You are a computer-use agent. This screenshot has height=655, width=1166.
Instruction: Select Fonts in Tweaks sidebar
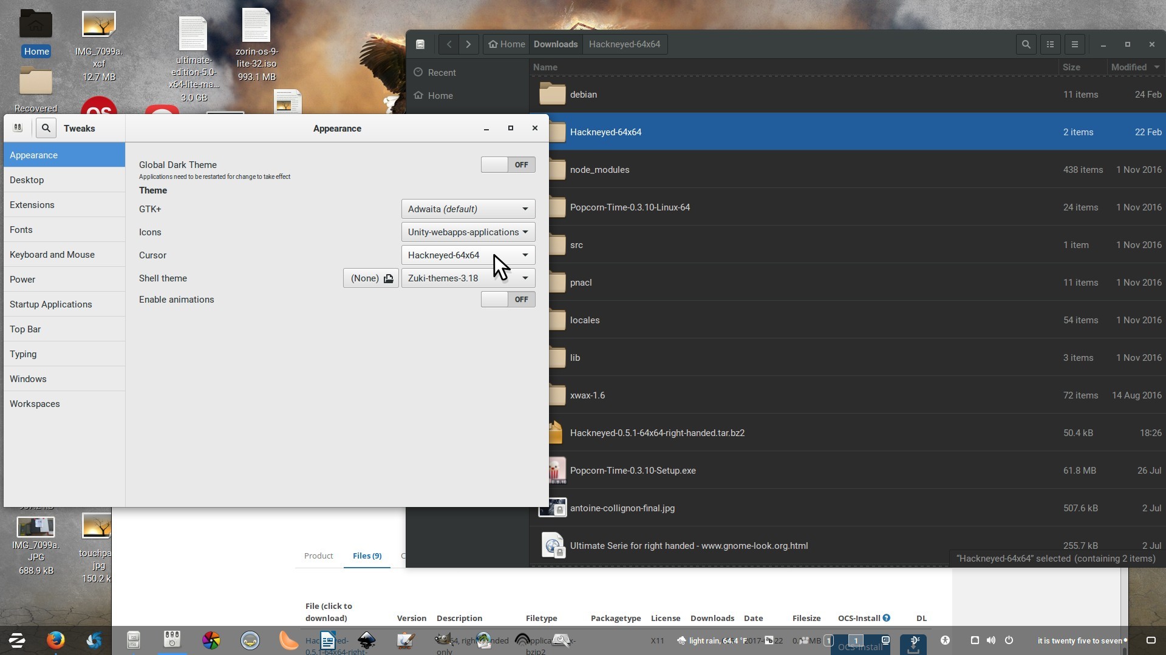(x=21, y=230)
